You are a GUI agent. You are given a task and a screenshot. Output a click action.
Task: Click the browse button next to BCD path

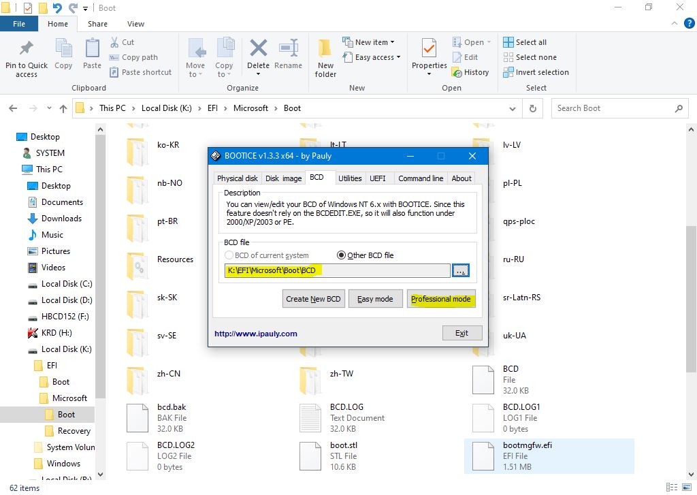click(461, 271)
